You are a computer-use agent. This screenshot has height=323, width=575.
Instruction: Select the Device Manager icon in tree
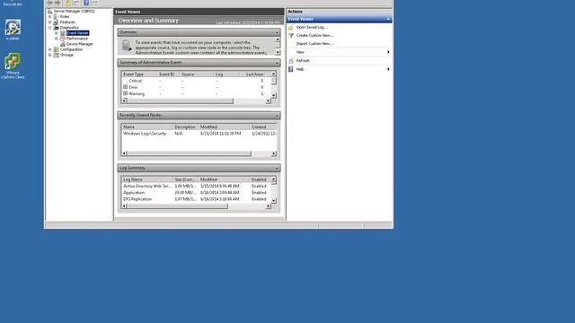coord(63,44)
